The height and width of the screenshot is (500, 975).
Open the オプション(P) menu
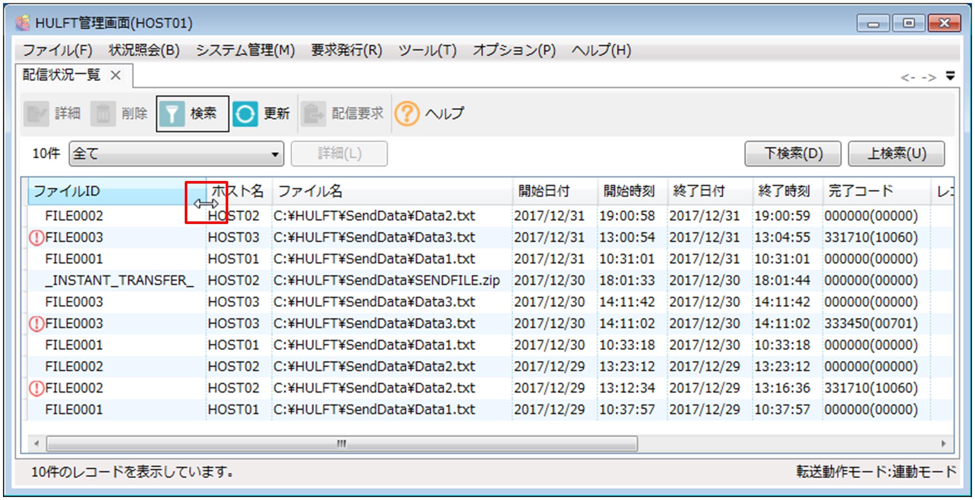[x=514, y=50]
